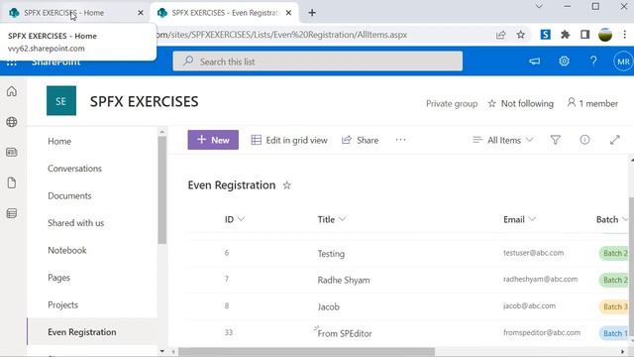
Task: Open the S browser extension icon
Action: point(546,35)
